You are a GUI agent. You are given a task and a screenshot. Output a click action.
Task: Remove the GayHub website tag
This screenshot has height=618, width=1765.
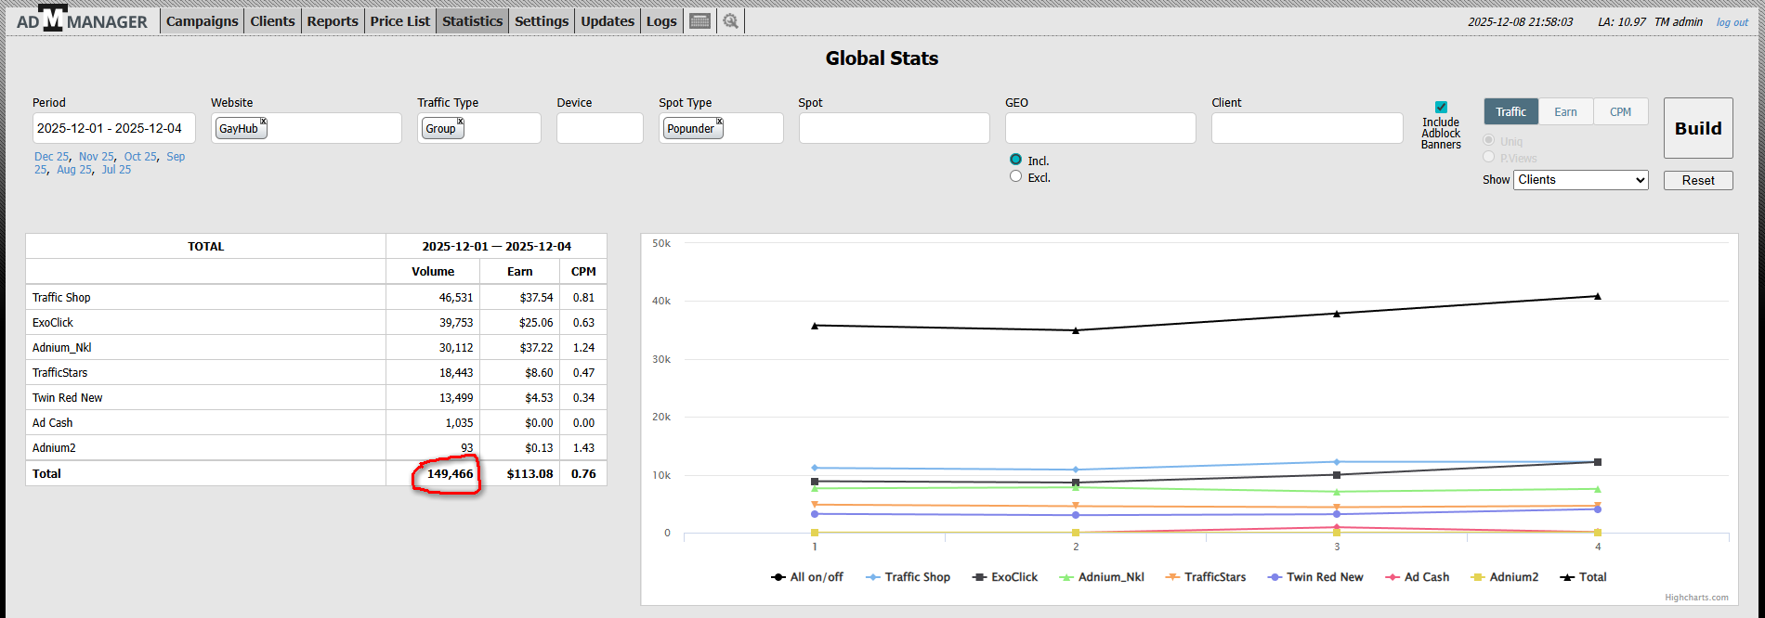click(x=263, y=122)
